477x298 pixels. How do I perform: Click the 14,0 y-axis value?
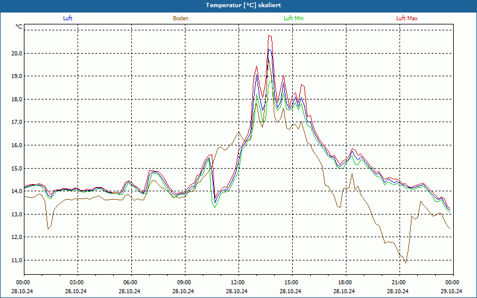coord(17,191)
